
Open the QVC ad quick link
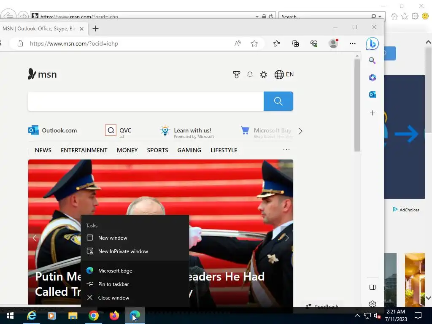[119, 131]
